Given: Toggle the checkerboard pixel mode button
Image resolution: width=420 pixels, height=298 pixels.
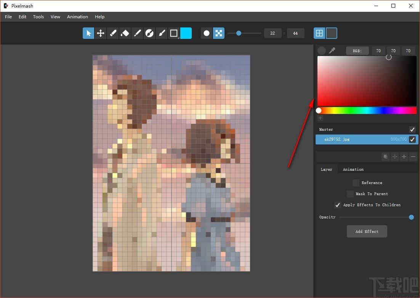Looking at the screenshot, I should pyautogui.click(x=218, y=33).
